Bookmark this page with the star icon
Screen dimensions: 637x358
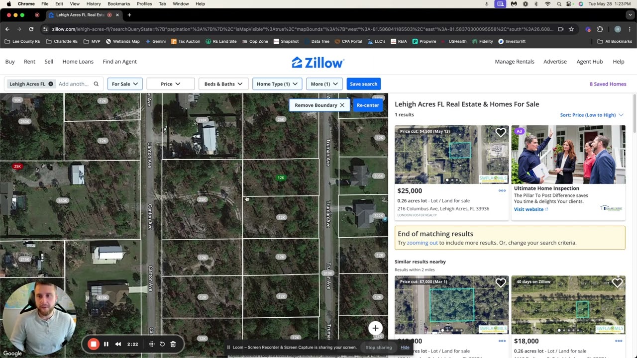pyautogui.click(x=571, y=29)
